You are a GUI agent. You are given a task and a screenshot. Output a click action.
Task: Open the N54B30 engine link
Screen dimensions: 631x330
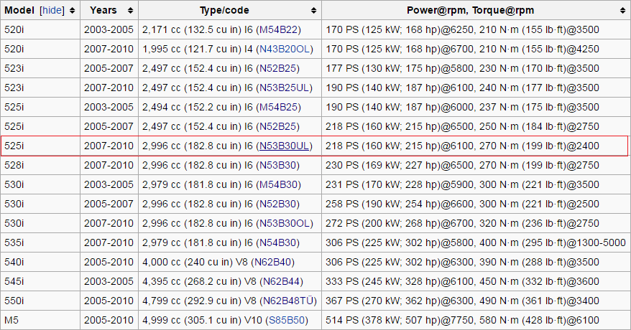(277, 242)
